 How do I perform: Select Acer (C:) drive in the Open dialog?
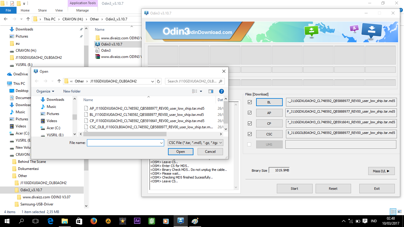53,128
